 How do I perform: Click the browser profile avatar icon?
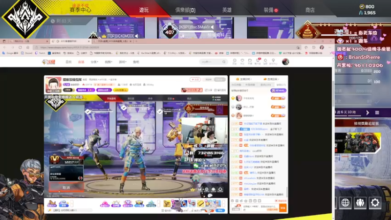[322, 47]
